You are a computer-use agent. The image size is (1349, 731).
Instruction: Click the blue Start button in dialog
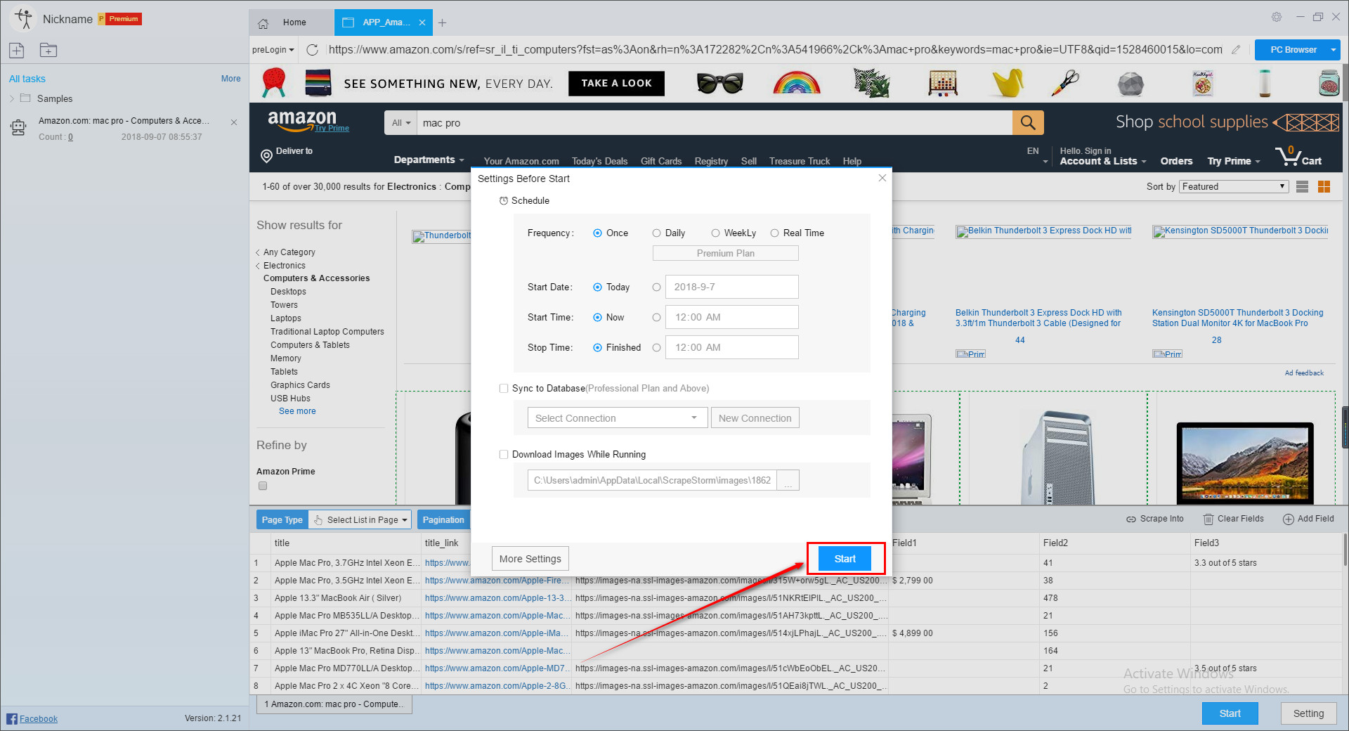845,559
